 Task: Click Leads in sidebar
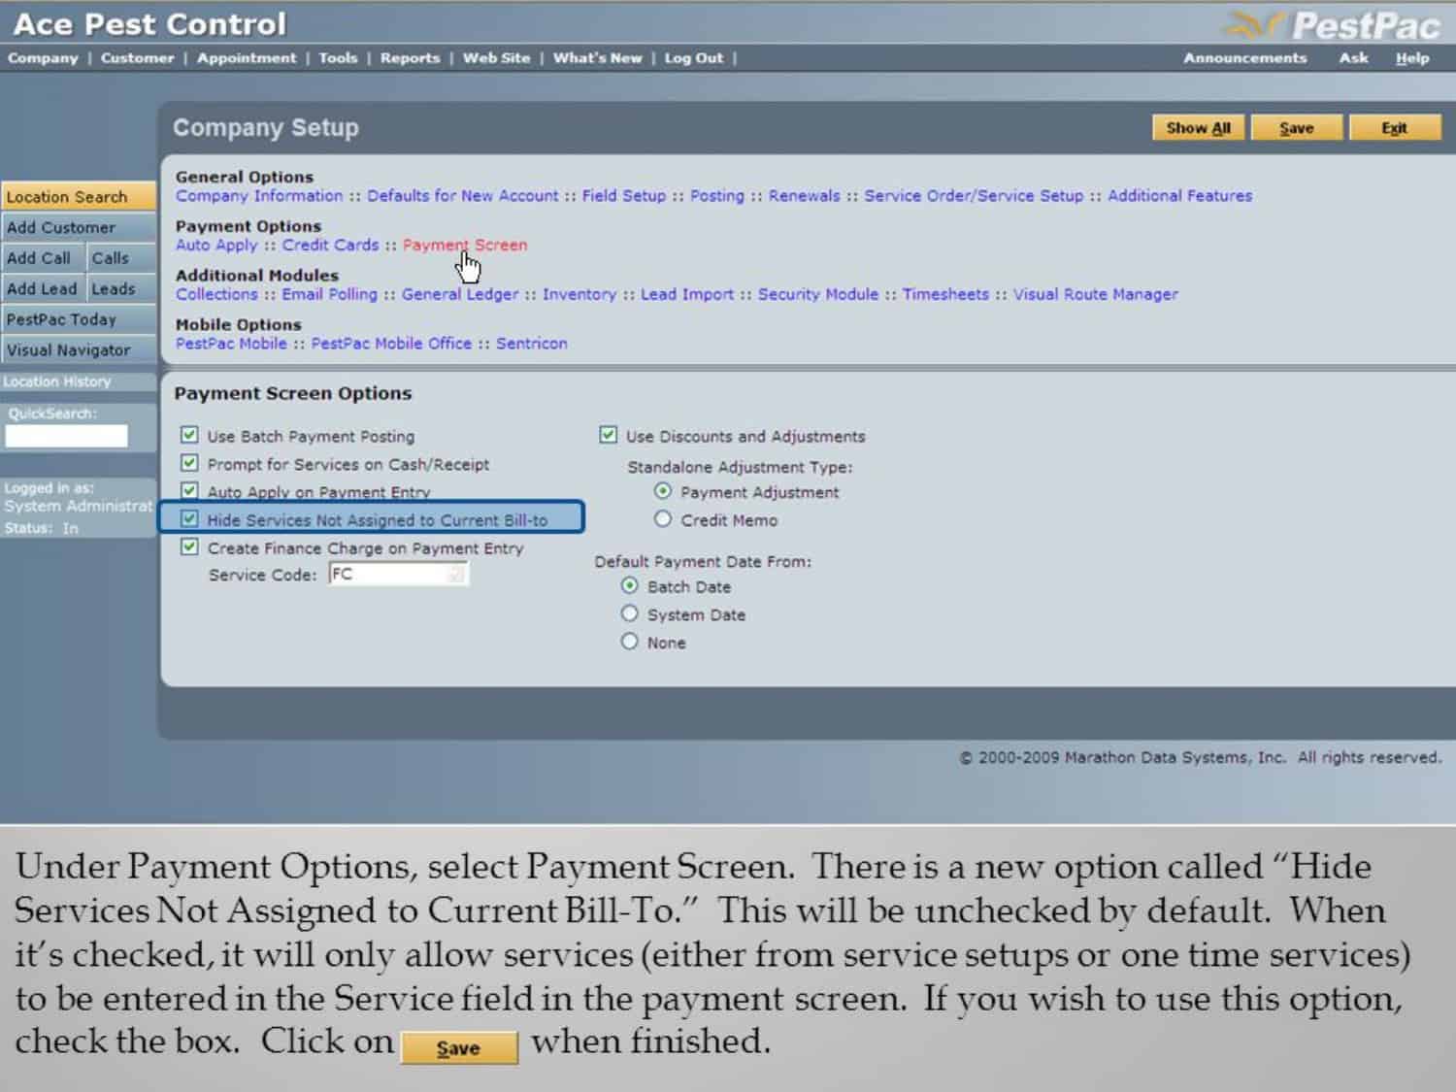(121, 289)
